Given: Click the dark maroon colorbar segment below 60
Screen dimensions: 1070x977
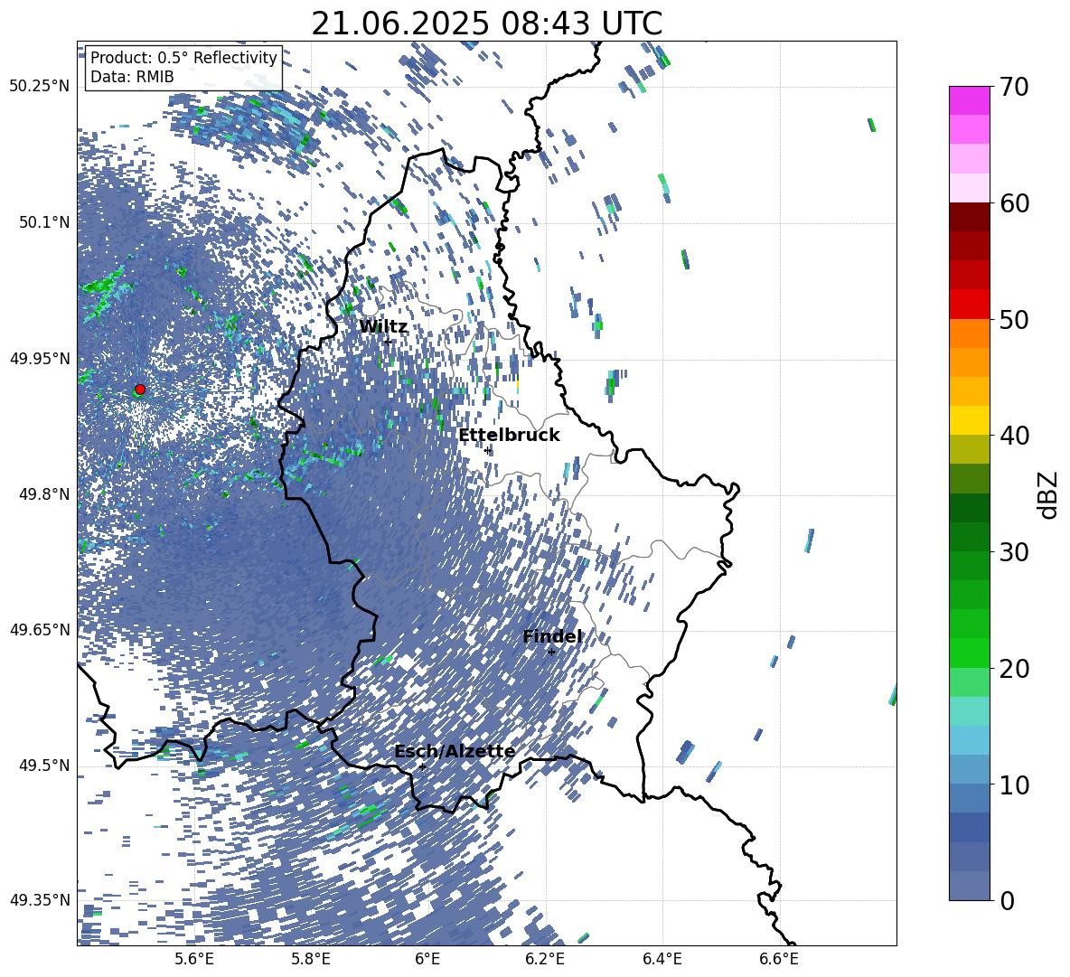Looking at the screenshot, I should tap(969, 217).
